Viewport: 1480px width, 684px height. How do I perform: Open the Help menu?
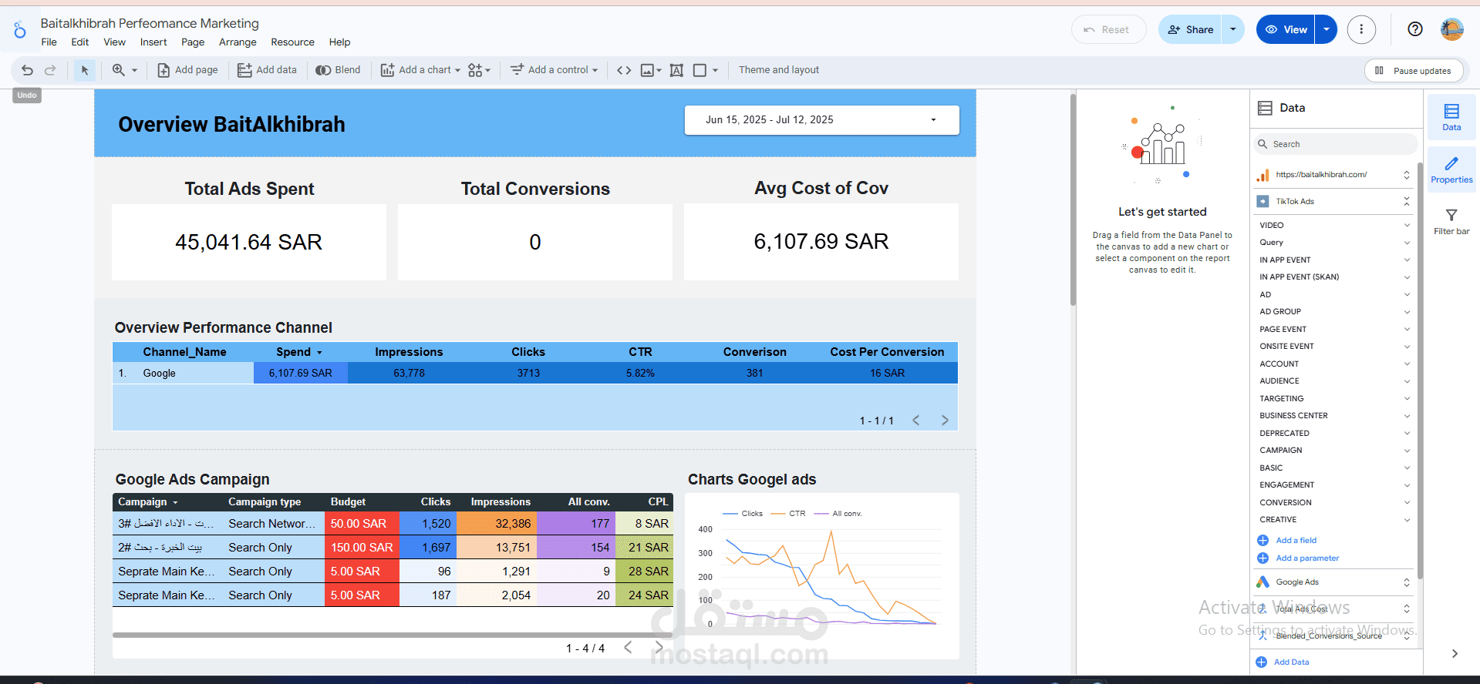click(339, 42)
